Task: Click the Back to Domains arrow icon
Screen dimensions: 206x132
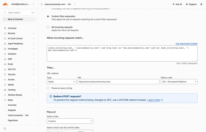Action: 5,19
